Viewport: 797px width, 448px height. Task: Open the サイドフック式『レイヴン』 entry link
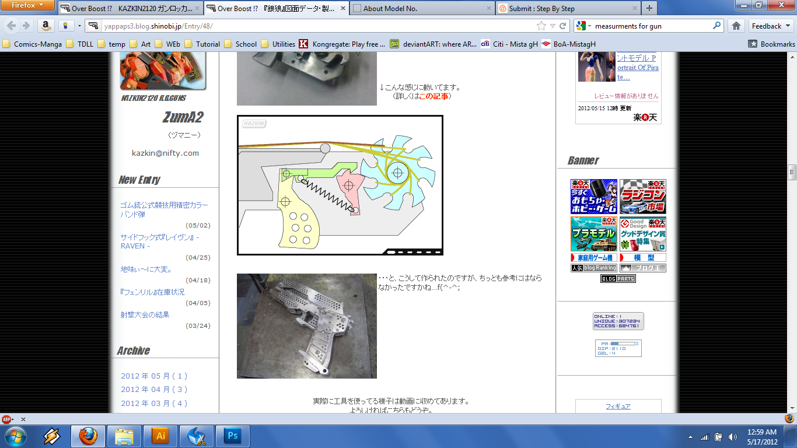point(160,242)
